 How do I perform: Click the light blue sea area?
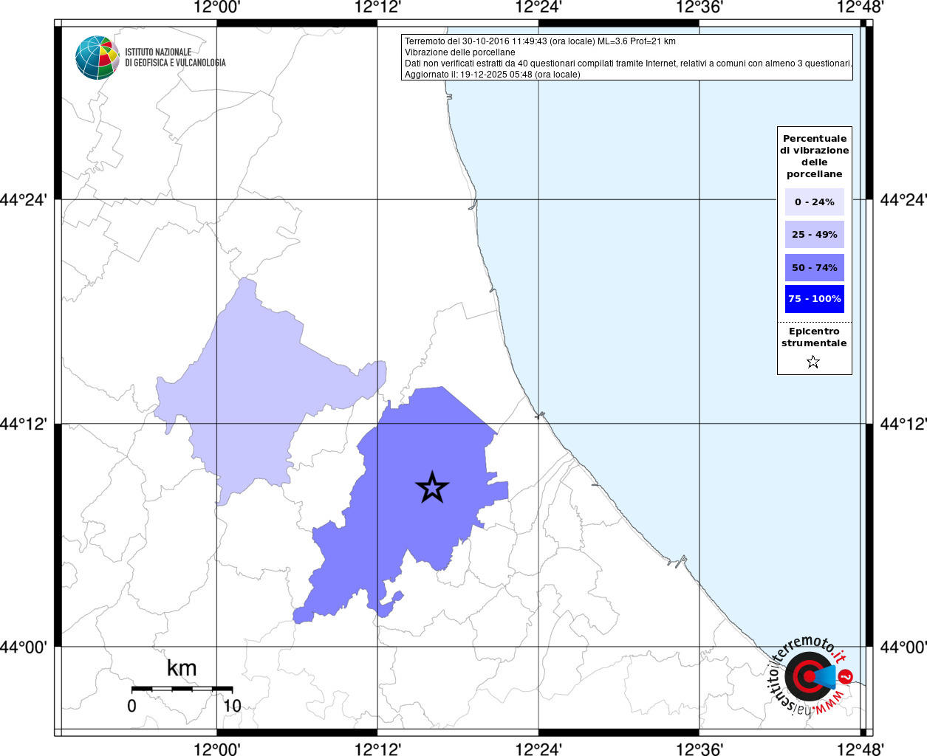[665, 295]
